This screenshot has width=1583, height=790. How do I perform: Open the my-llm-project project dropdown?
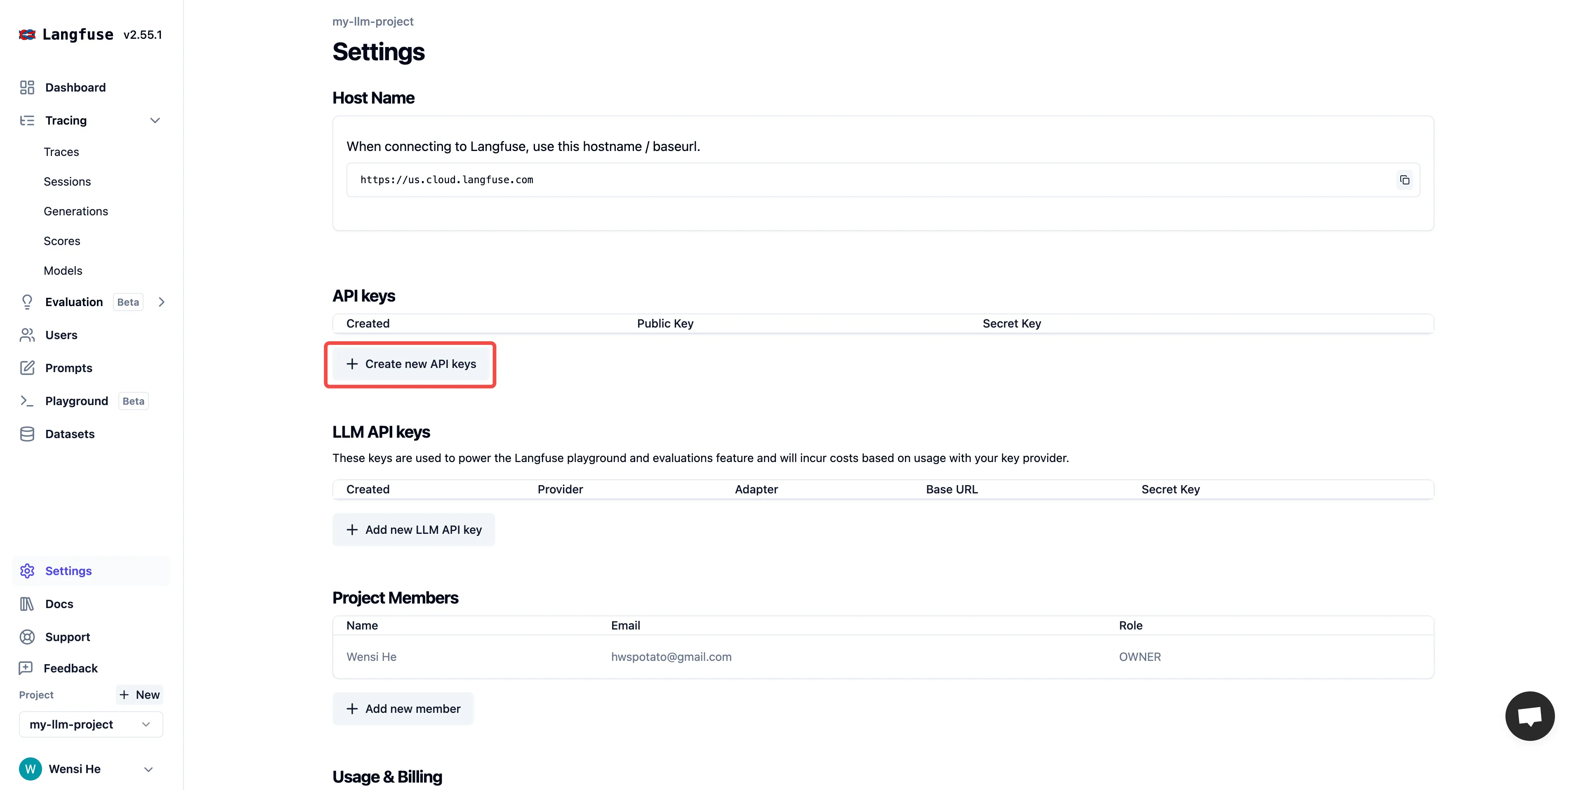pyautogui.click(x=91, y=724)
